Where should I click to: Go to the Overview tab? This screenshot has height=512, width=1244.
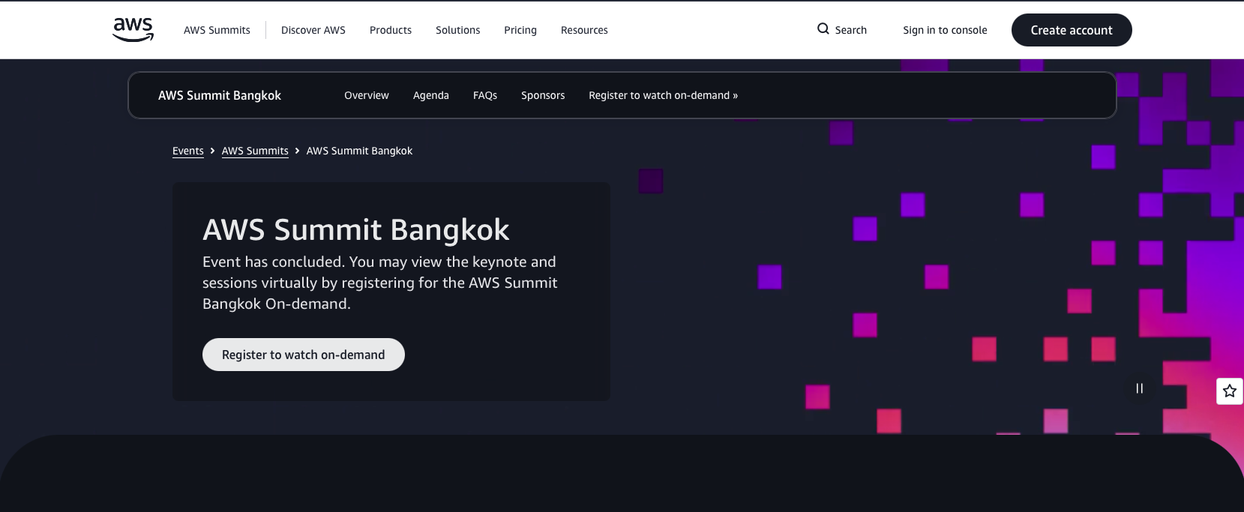(x=367, y=95)
